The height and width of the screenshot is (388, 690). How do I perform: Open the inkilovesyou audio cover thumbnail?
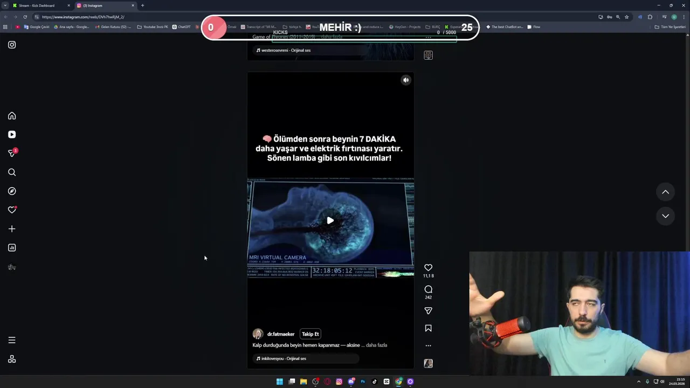[x=428, y=364]
